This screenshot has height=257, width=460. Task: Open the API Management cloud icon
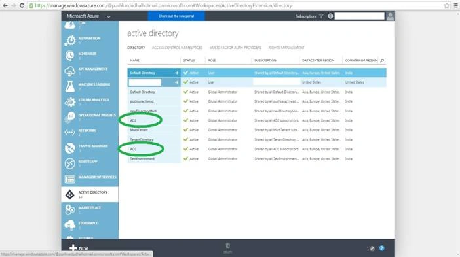point(70,71)
